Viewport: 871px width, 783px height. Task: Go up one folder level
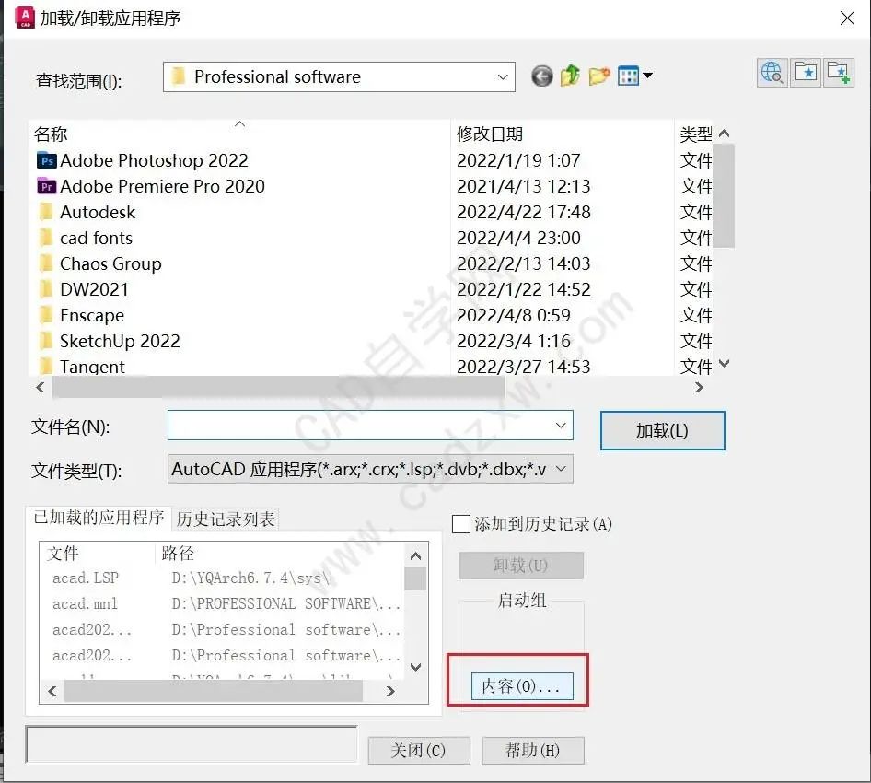coord(571,76)
